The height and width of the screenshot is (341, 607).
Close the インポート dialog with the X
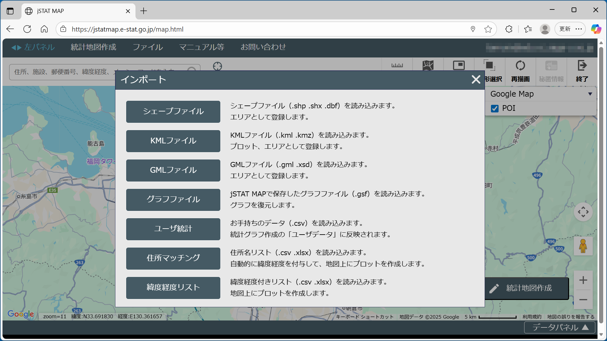click(476, 80)
